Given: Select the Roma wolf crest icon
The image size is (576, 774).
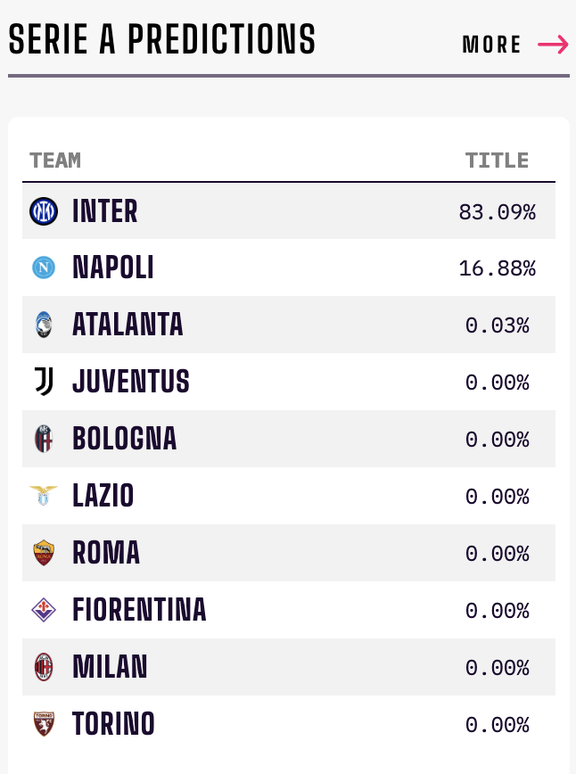Looking at the screenshot, I should coord(44,553).
